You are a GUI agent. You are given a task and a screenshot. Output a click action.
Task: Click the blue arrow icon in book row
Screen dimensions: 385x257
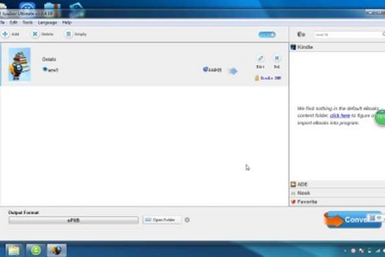coord(233,71)
